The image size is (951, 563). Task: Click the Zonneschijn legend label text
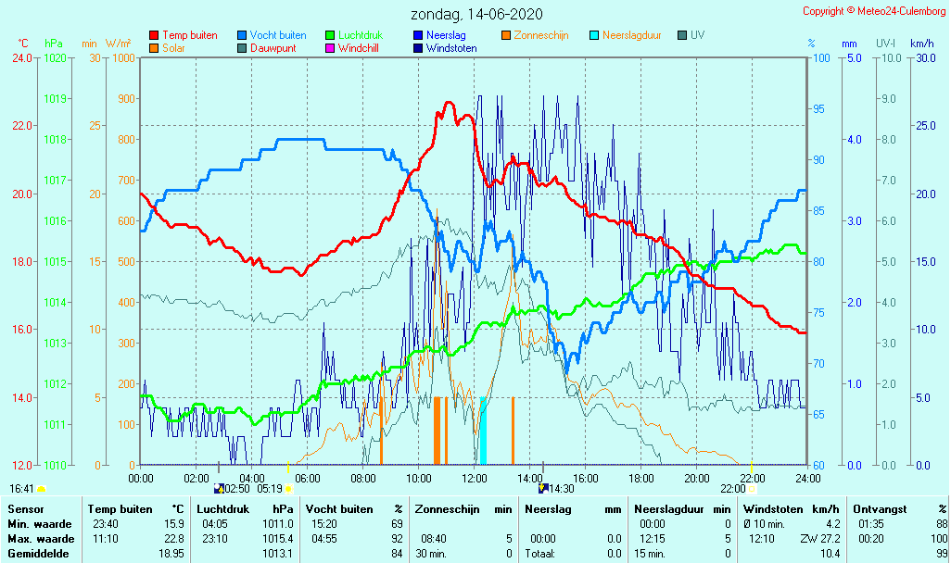click(541, 35)
